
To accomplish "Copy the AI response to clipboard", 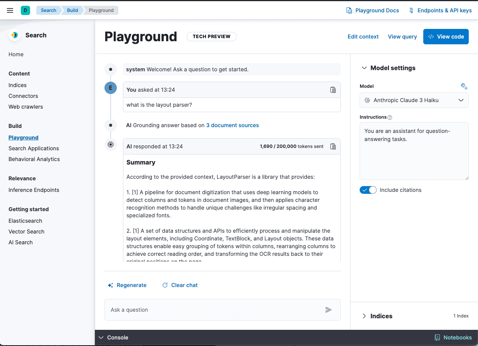I will [333, 146].
